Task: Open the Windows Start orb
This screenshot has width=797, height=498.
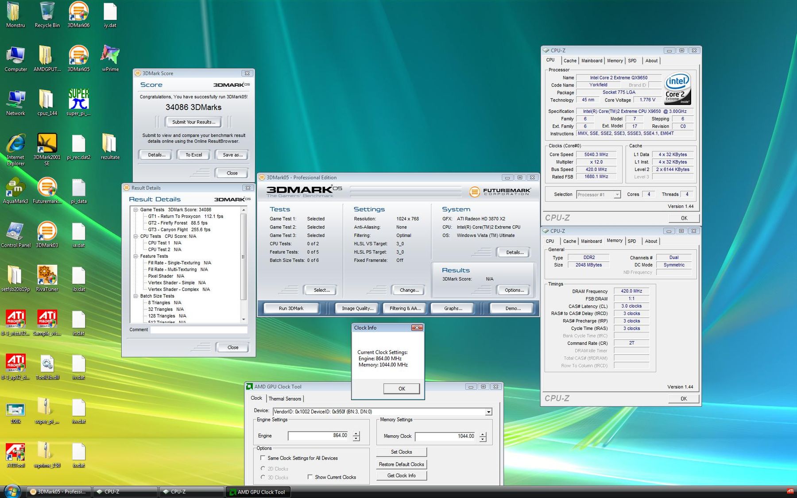Action: tap(12, 491)
